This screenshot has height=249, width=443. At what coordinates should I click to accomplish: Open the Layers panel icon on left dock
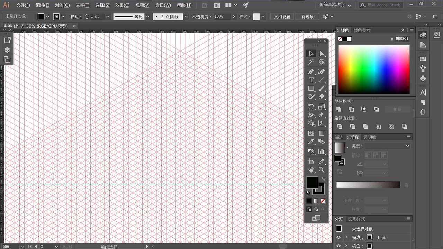pyautogui.click(x=7, y=50)
